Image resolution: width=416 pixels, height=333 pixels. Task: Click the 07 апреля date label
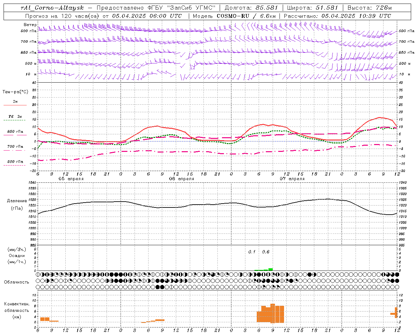292,179
